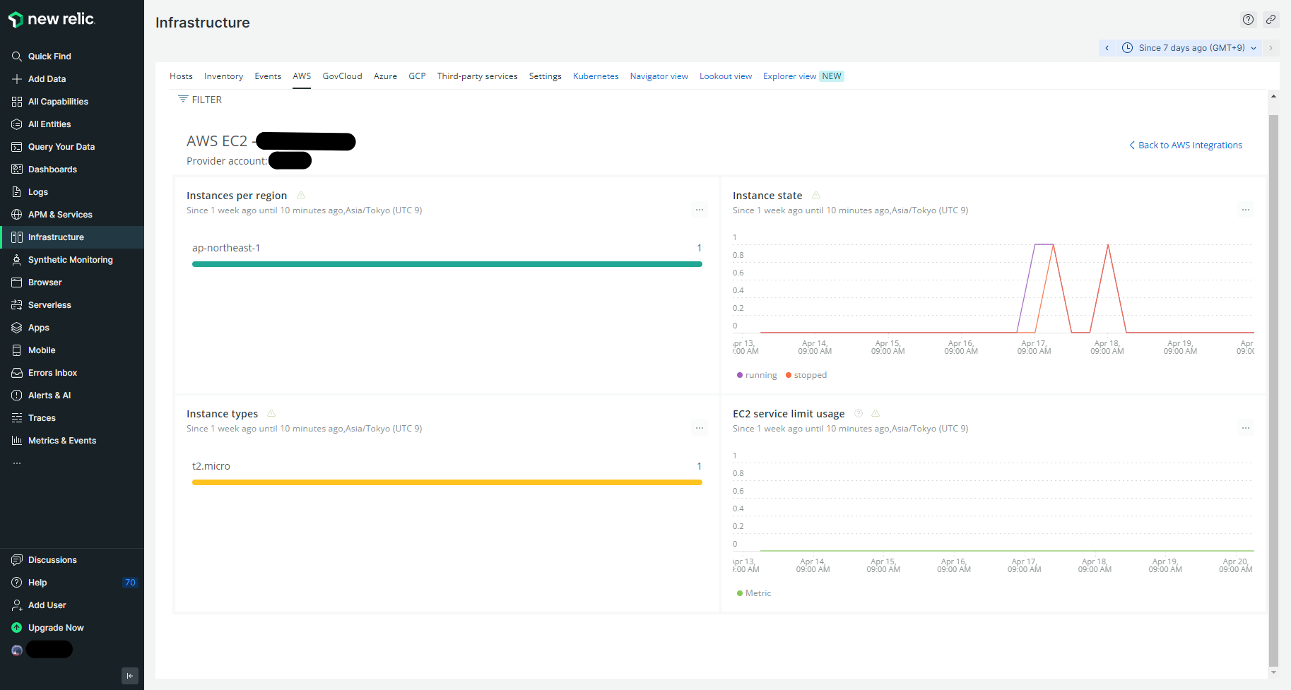The height and width of the screenshot is (690, 1291).
Task: Select the AWS tab
Action: coord(302,76)
